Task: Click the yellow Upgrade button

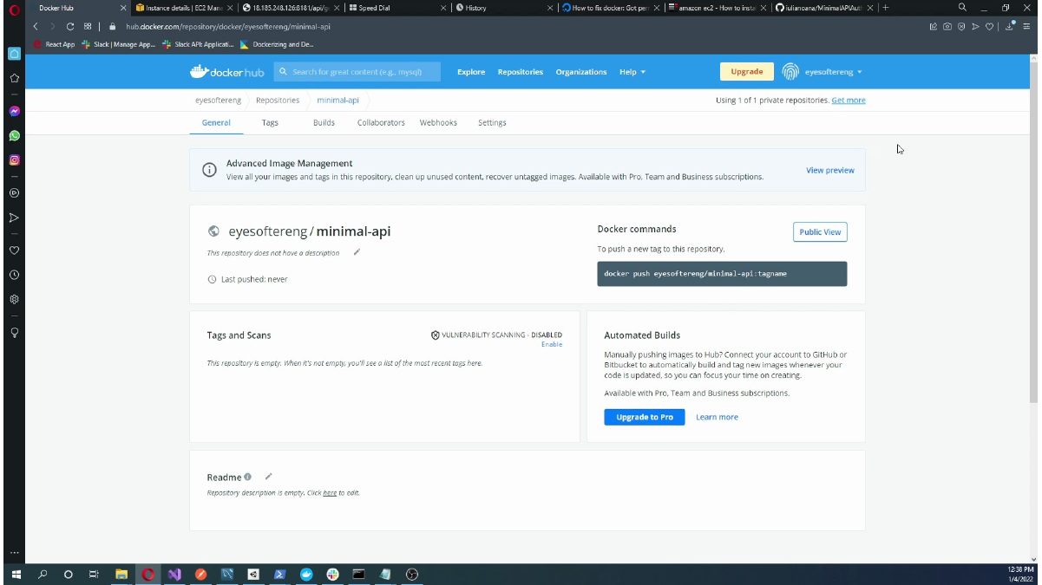Action: coord(746,72)
